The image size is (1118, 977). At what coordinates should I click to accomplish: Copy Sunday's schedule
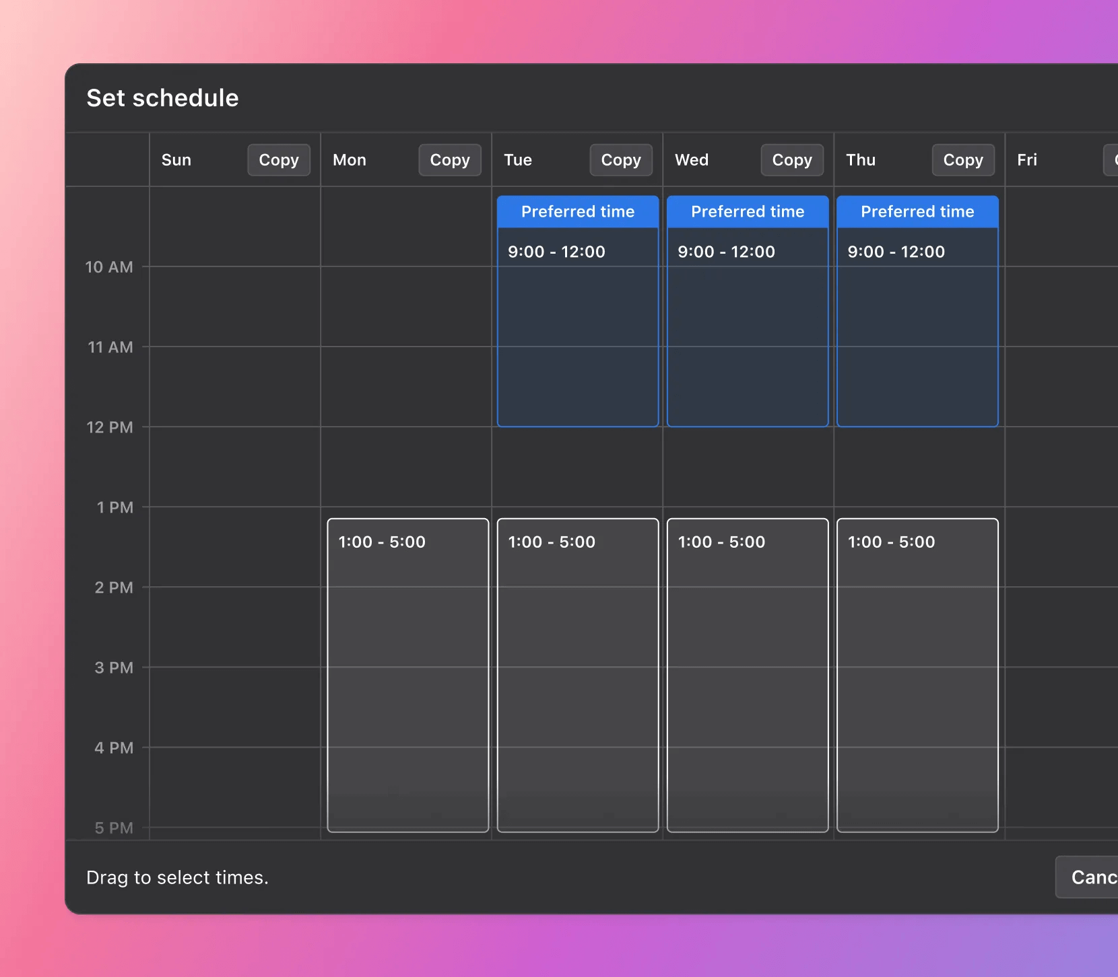[279, 159]
